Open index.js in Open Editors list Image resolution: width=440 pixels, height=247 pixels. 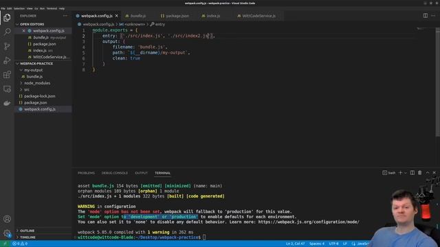coord(40,51)
